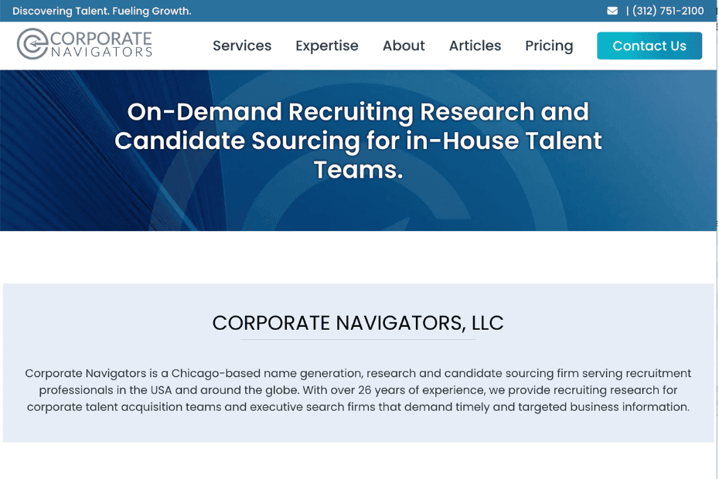
Task: Call the (312) 751-2100 phone number link
Action: [666, 11]
